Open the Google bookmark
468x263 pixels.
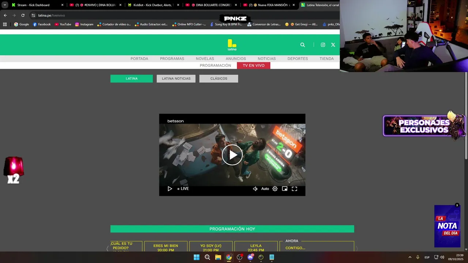pos(22,24)
